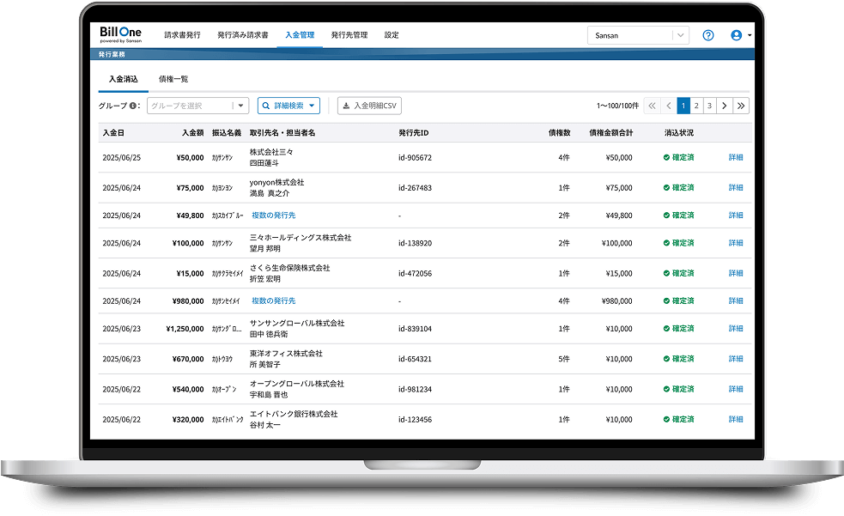
Task: Go to the last page arrow
Action: (742, 106)
